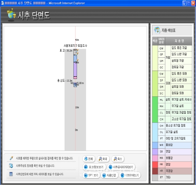Click the ML cell in the legend table
This screenshot has height=185, width=196.
162,100
